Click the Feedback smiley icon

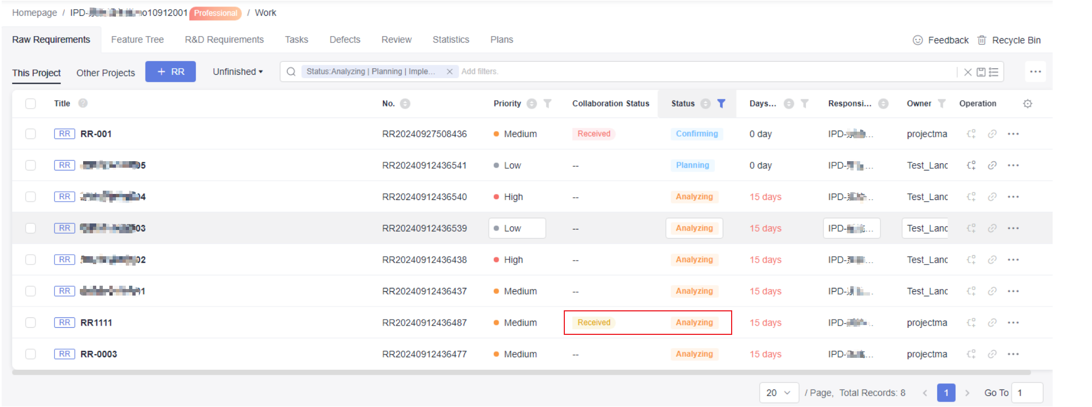[x=918, y=40]
